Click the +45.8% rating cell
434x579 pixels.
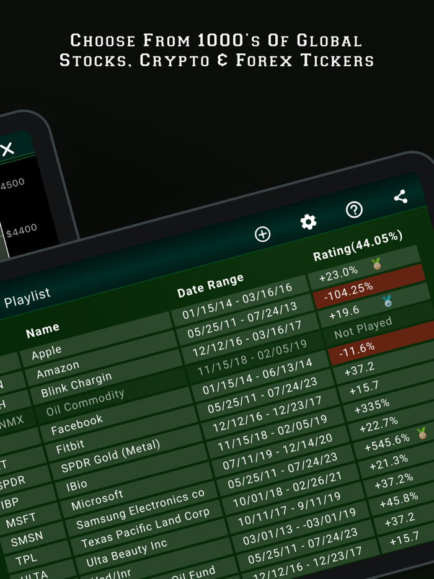coord(399,500)
